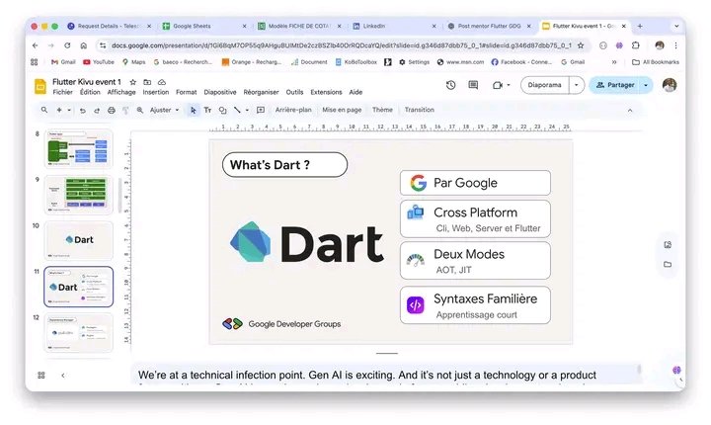The image size is (711, 425).
Task: Add a comment with the toolbar icon
Action: pos(261,110)
